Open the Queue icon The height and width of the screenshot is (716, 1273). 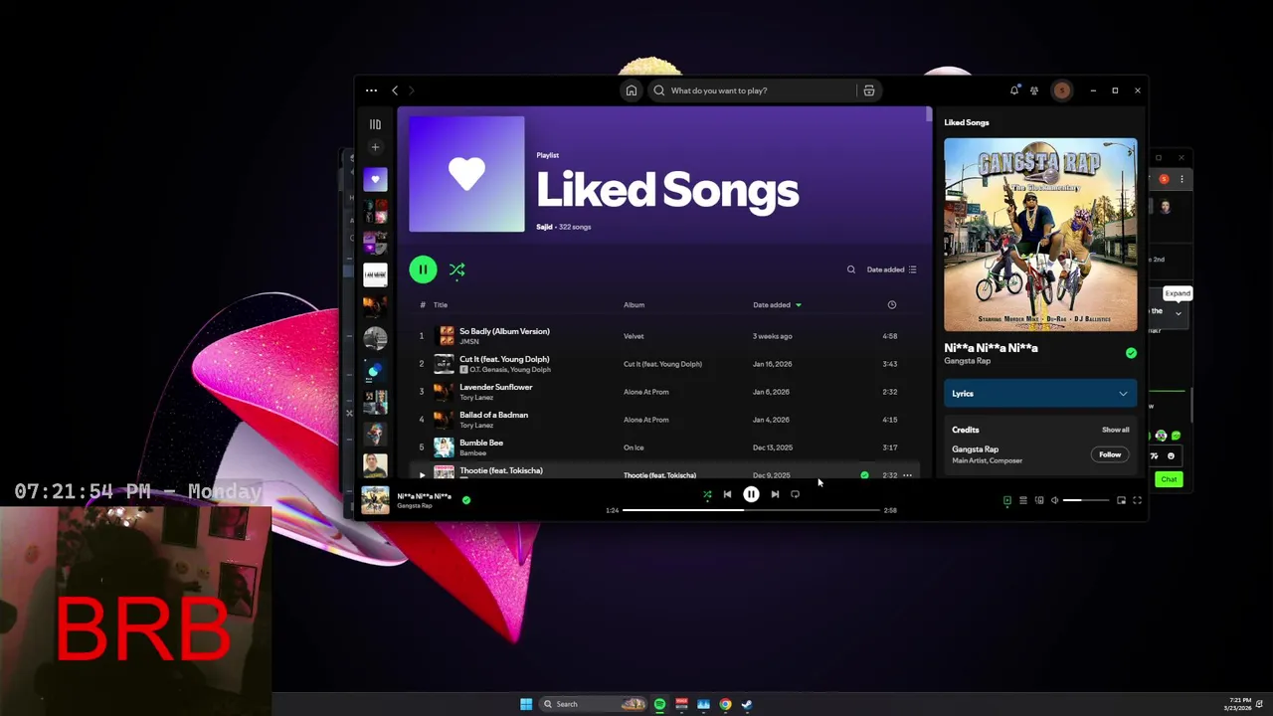1022,500
